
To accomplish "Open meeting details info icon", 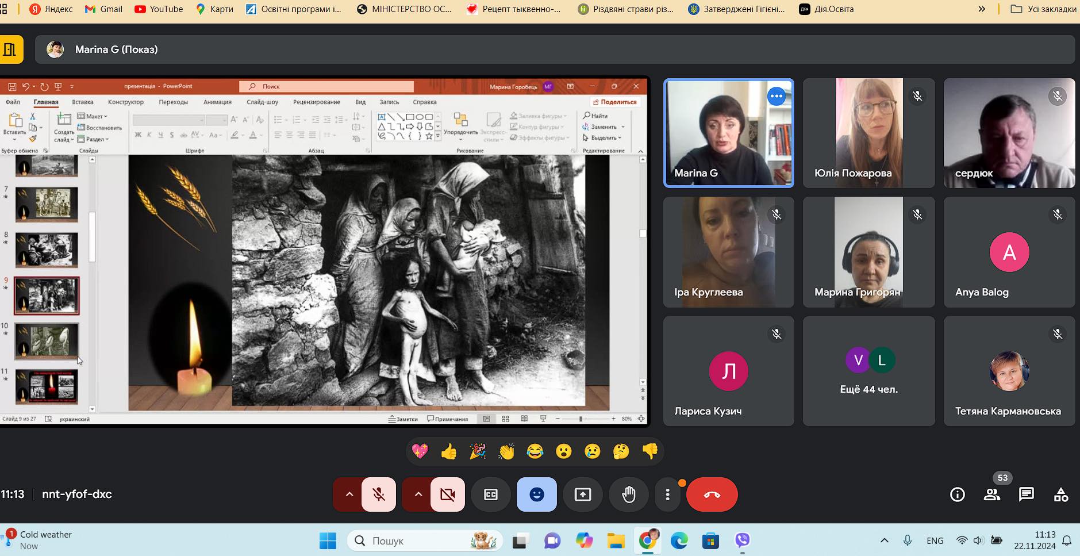I will pos(957,494).
